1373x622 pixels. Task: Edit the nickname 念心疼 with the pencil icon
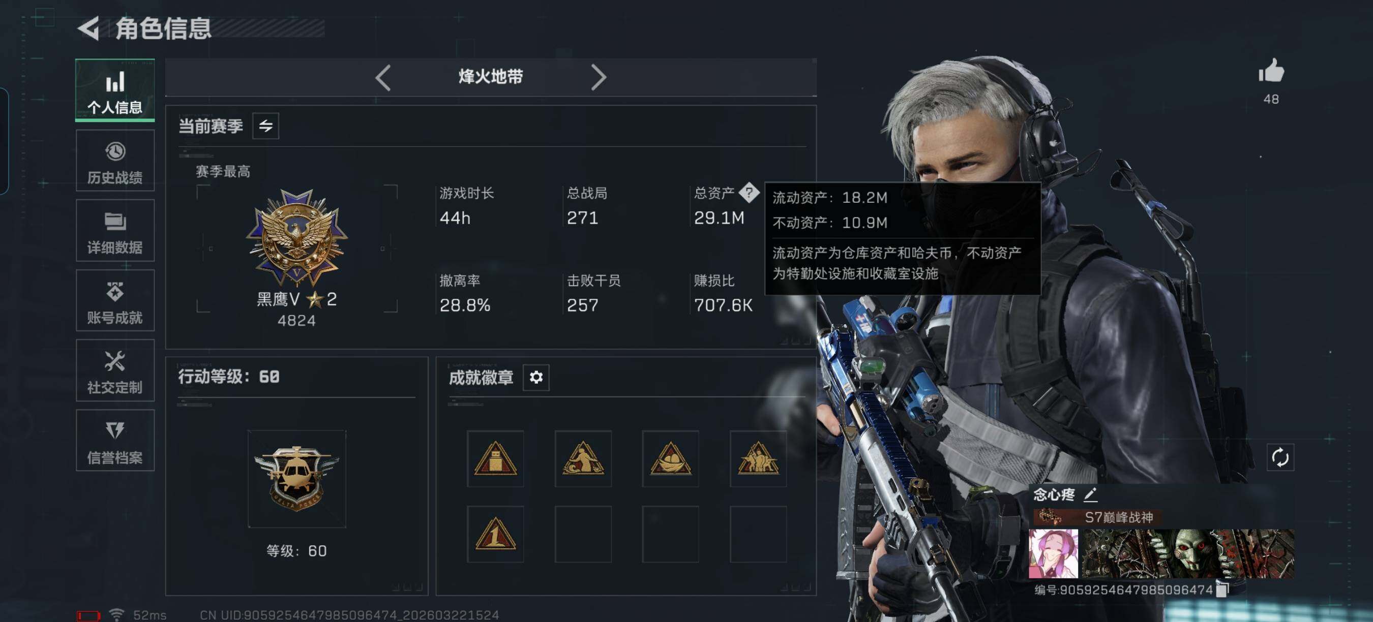pos(1090,495)
